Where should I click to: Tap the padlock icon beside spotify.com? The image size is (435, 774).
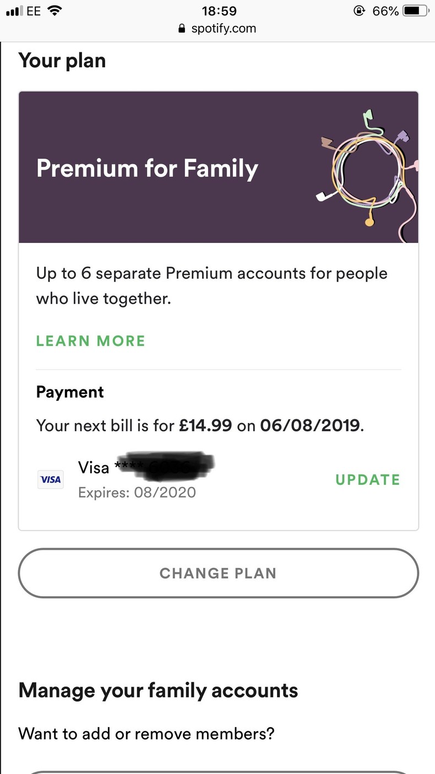click(x=182, y=29)
